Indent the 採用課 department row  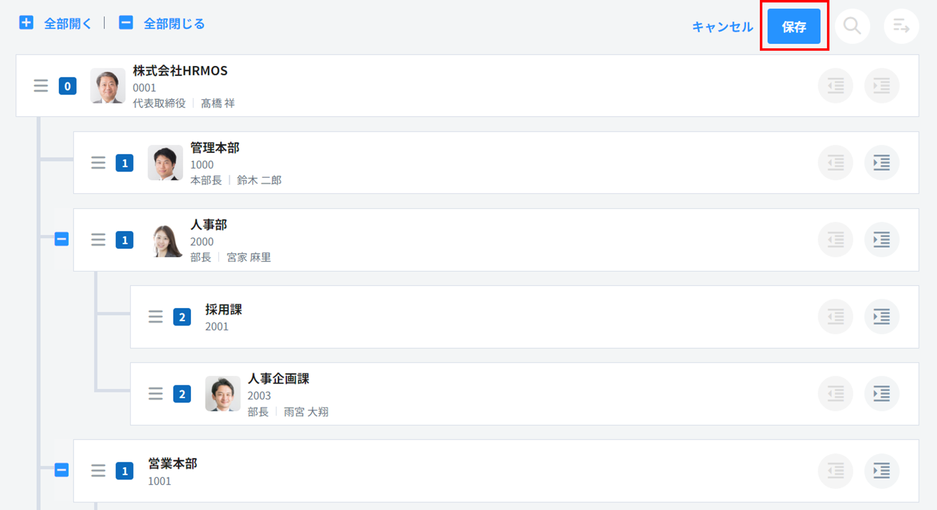881,317
